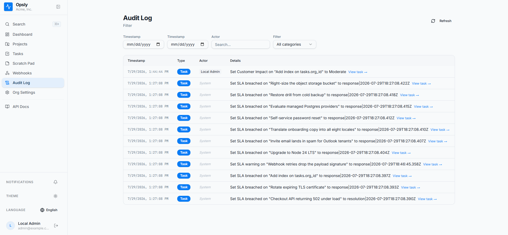Click the Local Admin actor tag in table

point(210,72)
